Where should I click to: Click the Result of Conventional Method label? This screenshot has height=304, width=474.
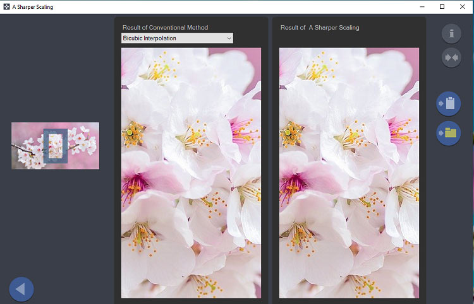click(x=165, y=28)
